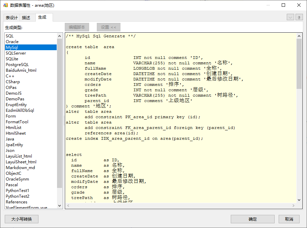Select Java generate type

click(x=31, y=139)
